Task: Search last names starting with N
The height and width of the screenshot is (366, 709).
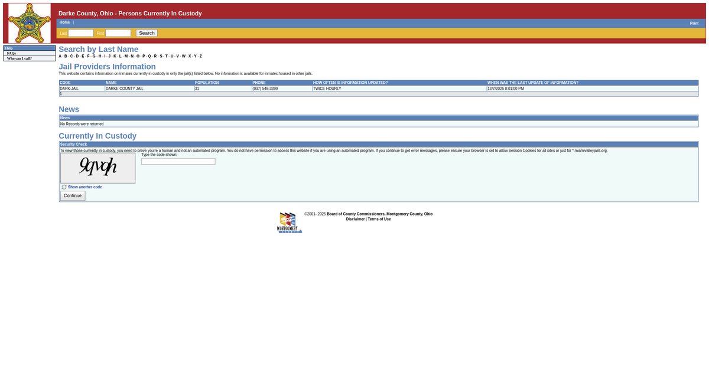Action: (132, 56)
